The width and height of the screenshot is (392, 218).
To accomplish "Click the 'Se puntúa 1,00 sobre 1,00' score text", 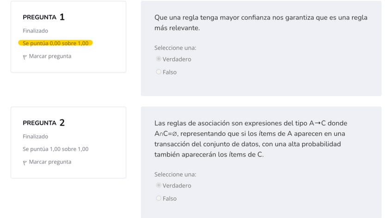I will point(55,149).
